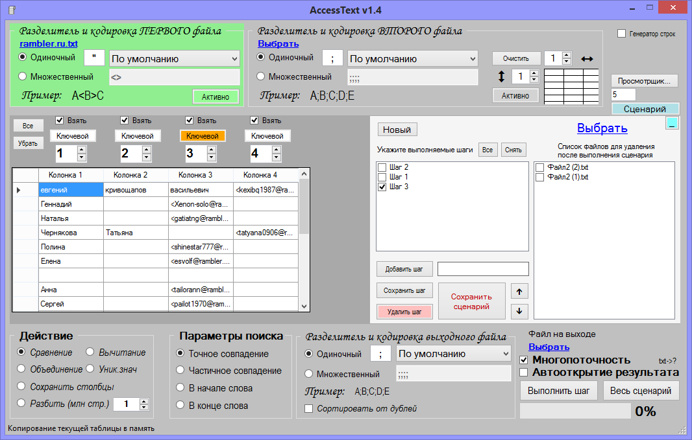Enable the Генератор строк checkbox

[621, 34]
